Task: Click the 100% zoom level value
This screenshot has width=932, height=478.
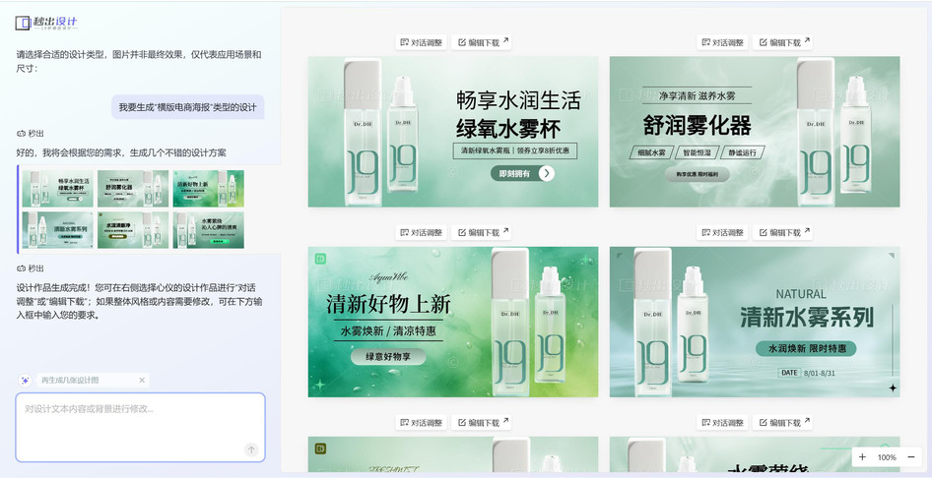Action: (x=887, y=457)
